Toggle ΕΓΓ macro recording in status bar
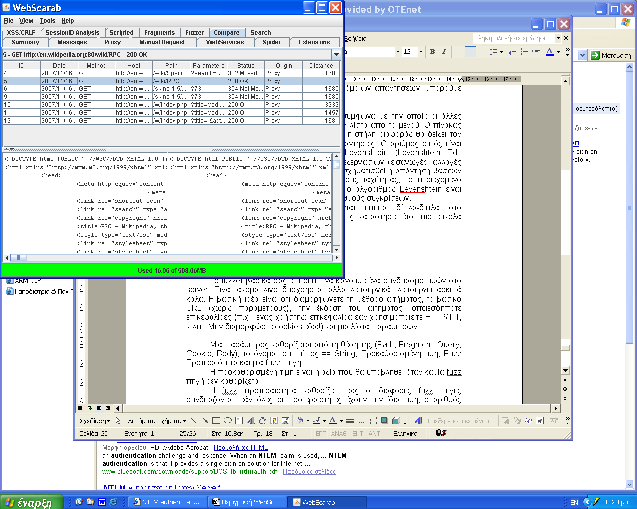637x509 pixels. click(x=320, y=434)
